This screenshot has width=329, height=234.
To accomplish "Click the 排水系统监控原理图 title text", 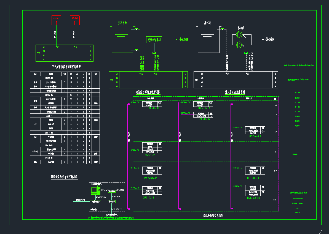I will (x=235, y=92).
